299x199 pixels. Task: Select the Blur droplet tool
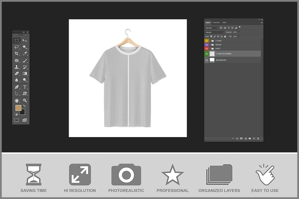coord(17,80)
